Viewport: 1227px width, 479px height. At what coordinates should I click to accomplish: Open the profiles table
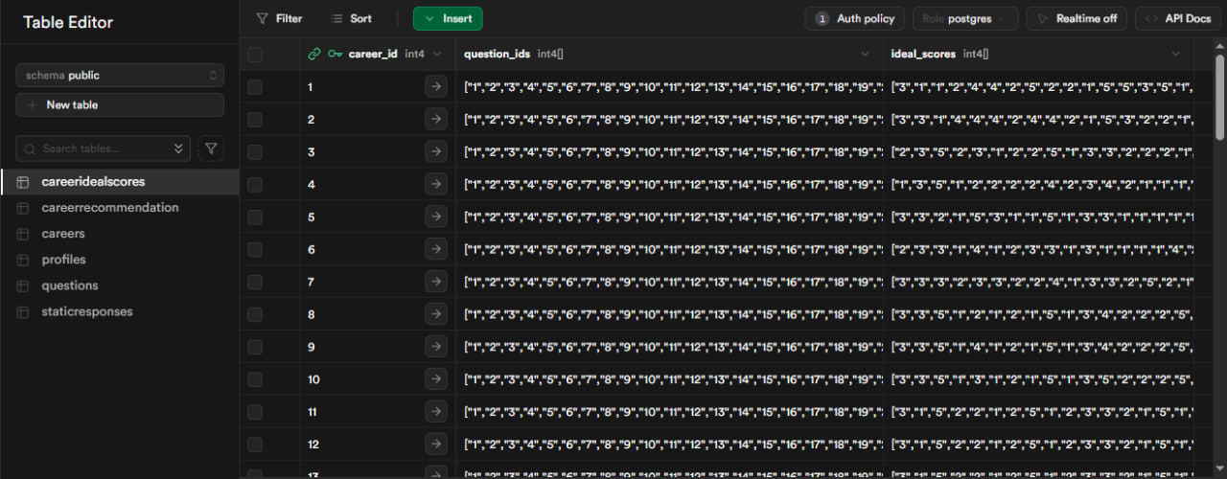[x=120, y=260]
